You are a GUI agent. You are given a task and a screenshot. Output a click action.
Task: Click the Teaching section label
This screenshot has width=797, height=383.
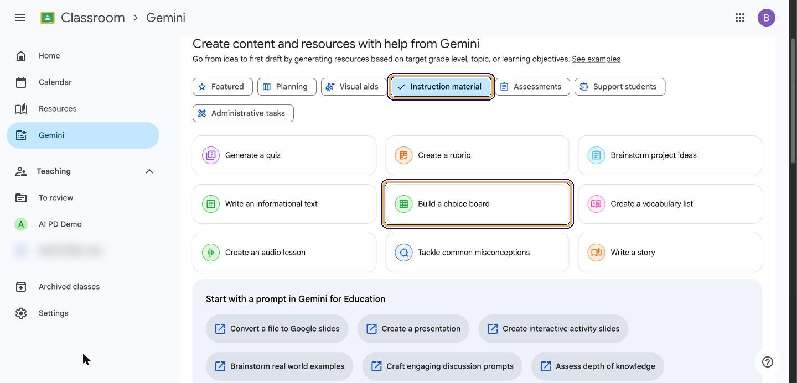coord(54,171)
